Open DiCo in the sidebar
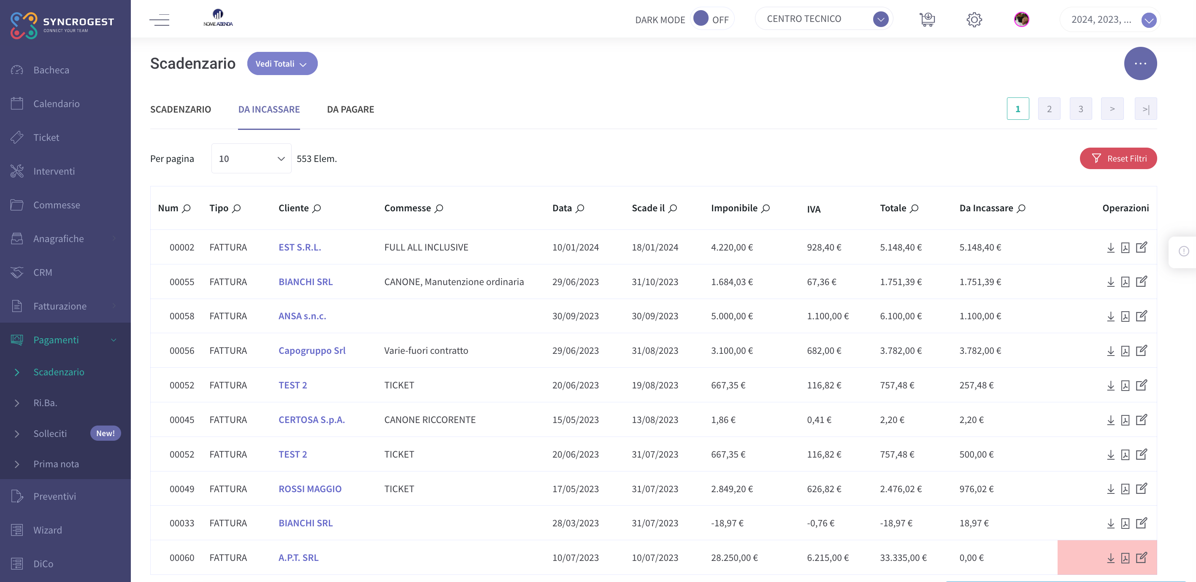The image size is (1196, 582). coord(65,564)
